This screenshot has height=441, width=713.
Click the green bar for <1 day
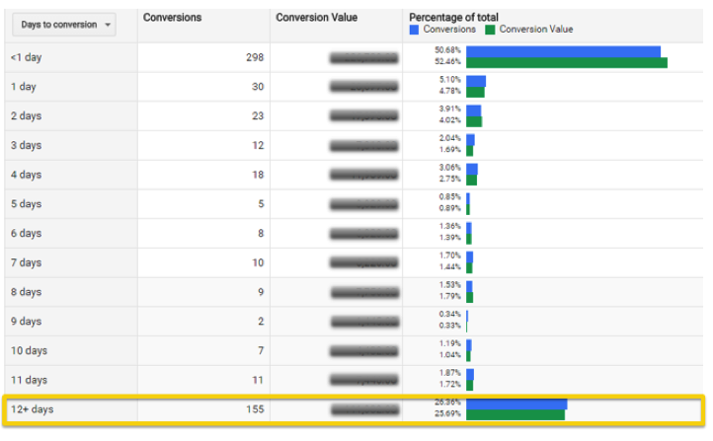pyautogui.click(x=566, y=63)
